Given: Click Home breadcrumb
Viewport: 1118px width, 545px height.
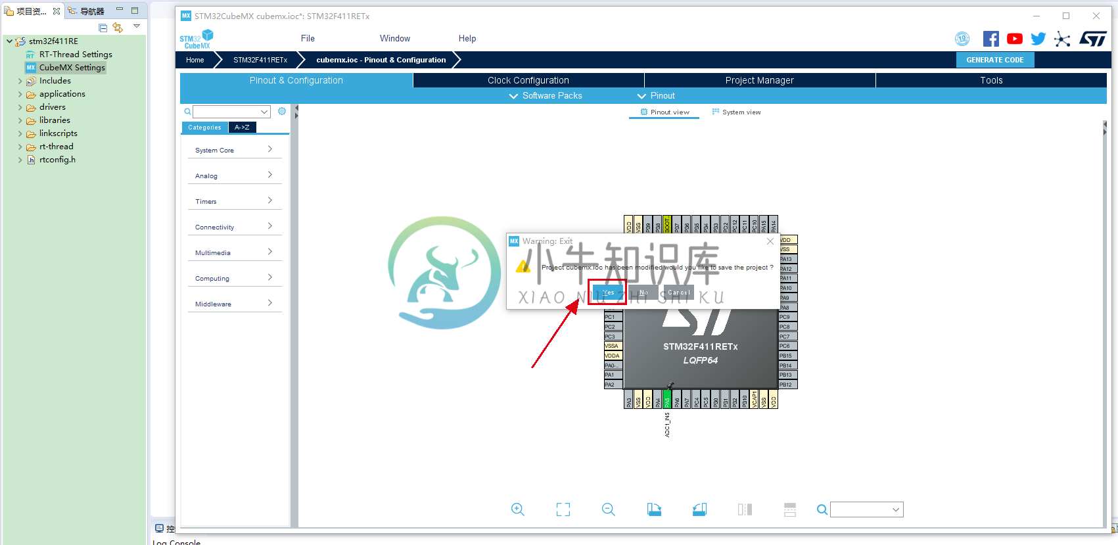Looking at the screenshot, I should 195,60.
